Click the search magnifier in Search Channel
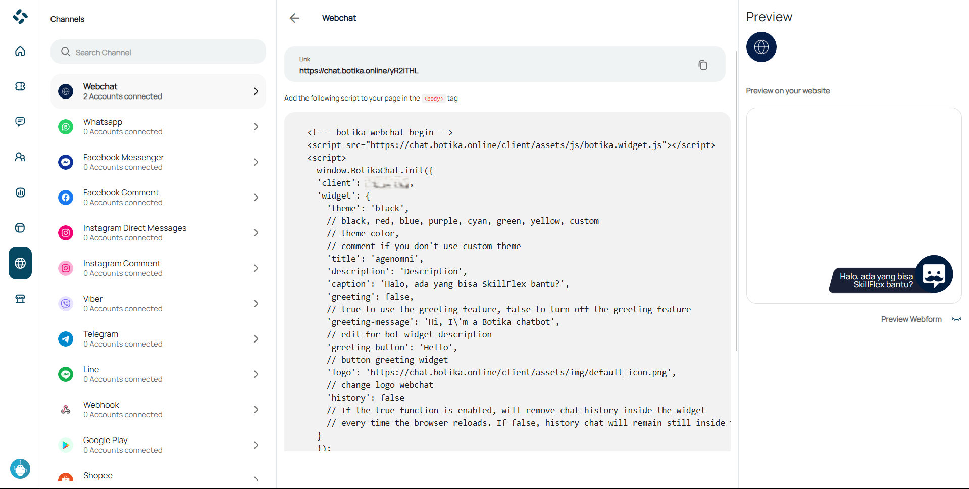 (x=66, y=52)
